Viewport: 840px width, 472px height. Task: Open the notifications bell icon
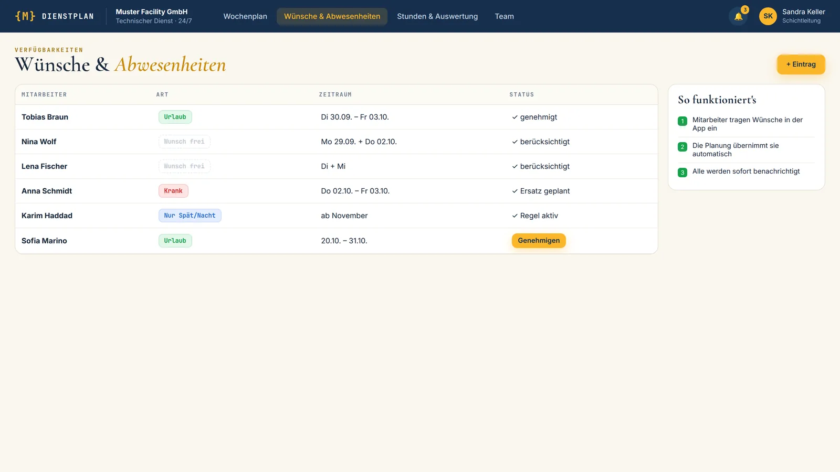pyautogui.click(x=738, y=16)
